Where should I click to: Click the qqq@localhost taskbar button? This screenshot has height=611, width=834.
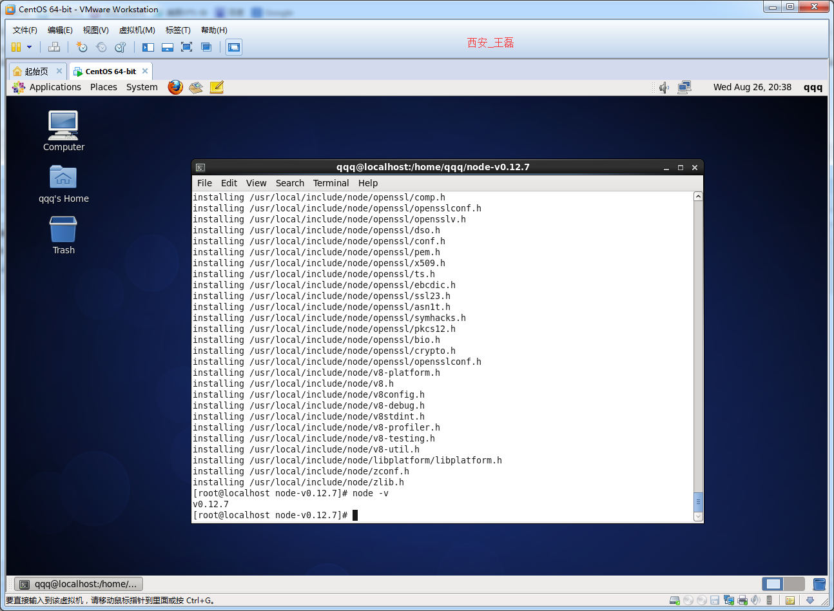[77, 584]
